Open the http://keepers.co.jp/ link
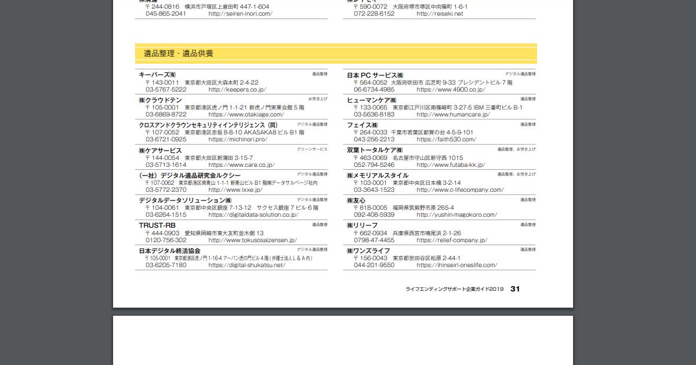This screenshot has width=696, height=365. point(237,90)
